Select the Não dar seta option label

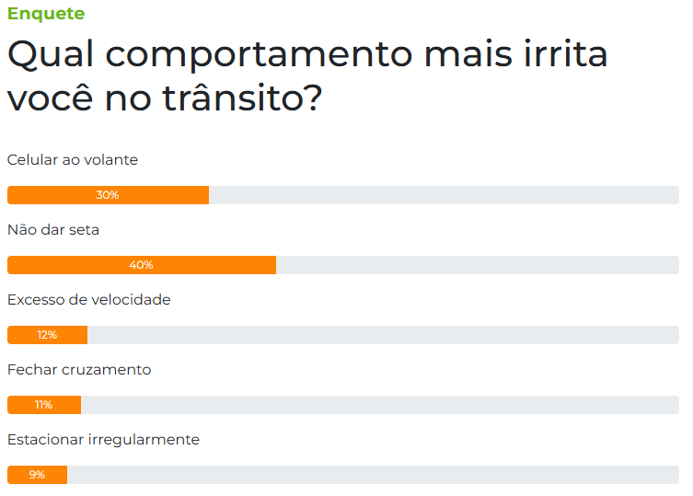53,229
